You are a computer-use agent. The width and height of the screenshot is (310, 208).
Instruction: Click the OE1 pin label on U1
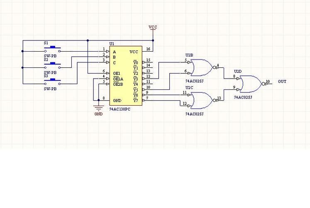click(117, 73)
